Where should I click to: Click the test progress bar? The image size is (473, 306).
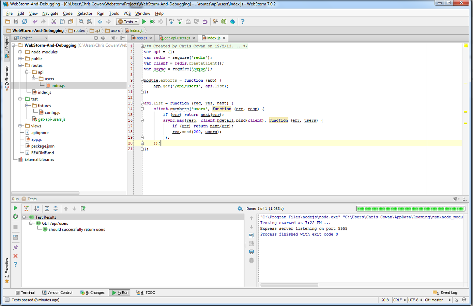coord(411,208)
